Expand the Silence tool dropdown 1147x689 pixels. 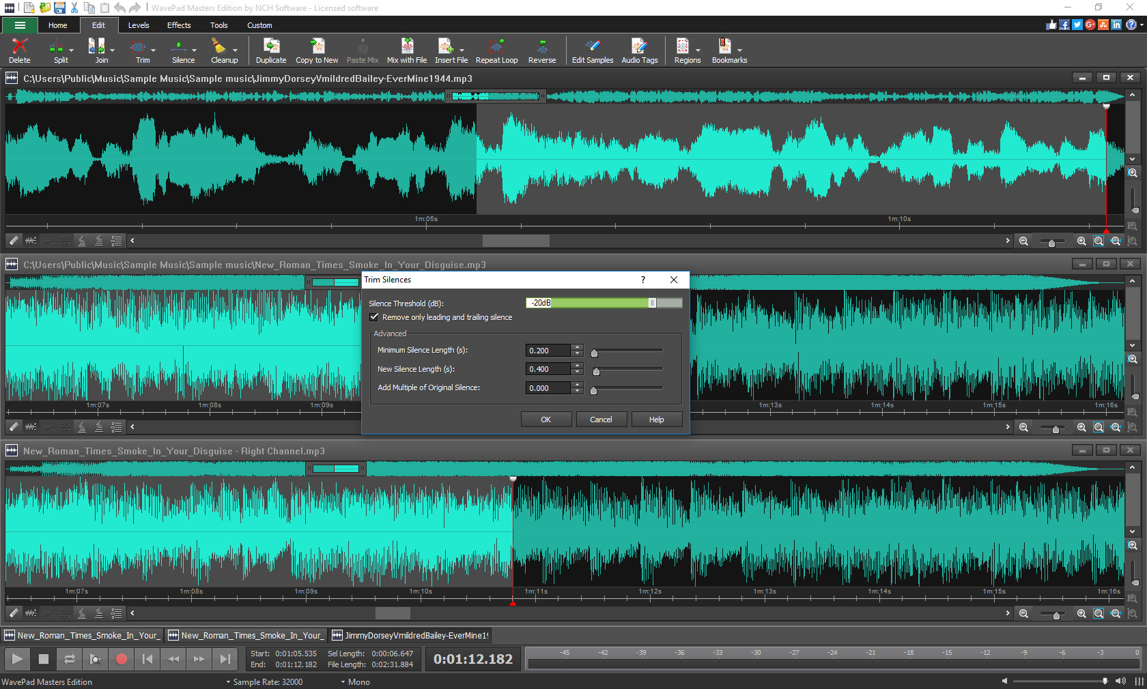coord(193,51)
